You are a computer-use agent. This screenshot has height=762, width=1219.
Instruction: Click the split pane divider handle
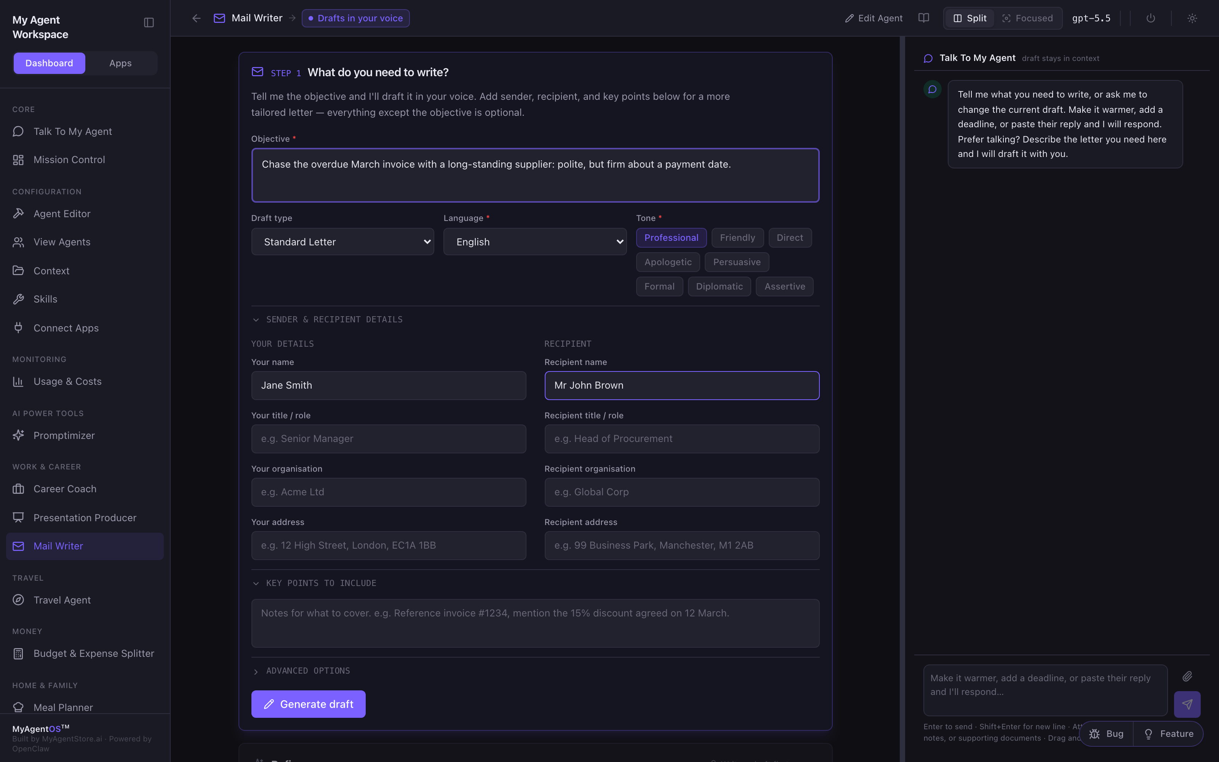click(x=902, y=399)
